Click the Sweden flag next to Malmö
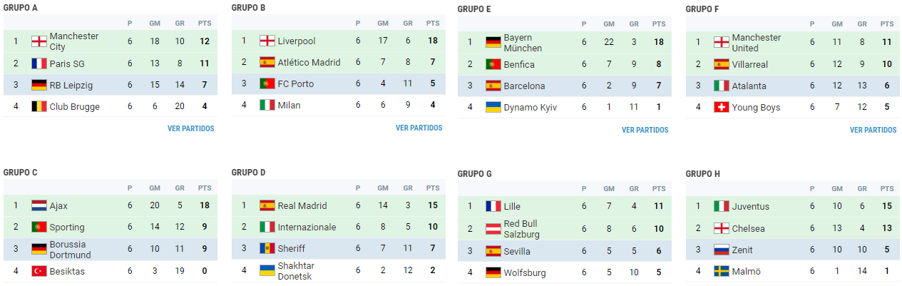Image resolution: width=902 pixels, height=286 pixels. click(x=722, y=271)
